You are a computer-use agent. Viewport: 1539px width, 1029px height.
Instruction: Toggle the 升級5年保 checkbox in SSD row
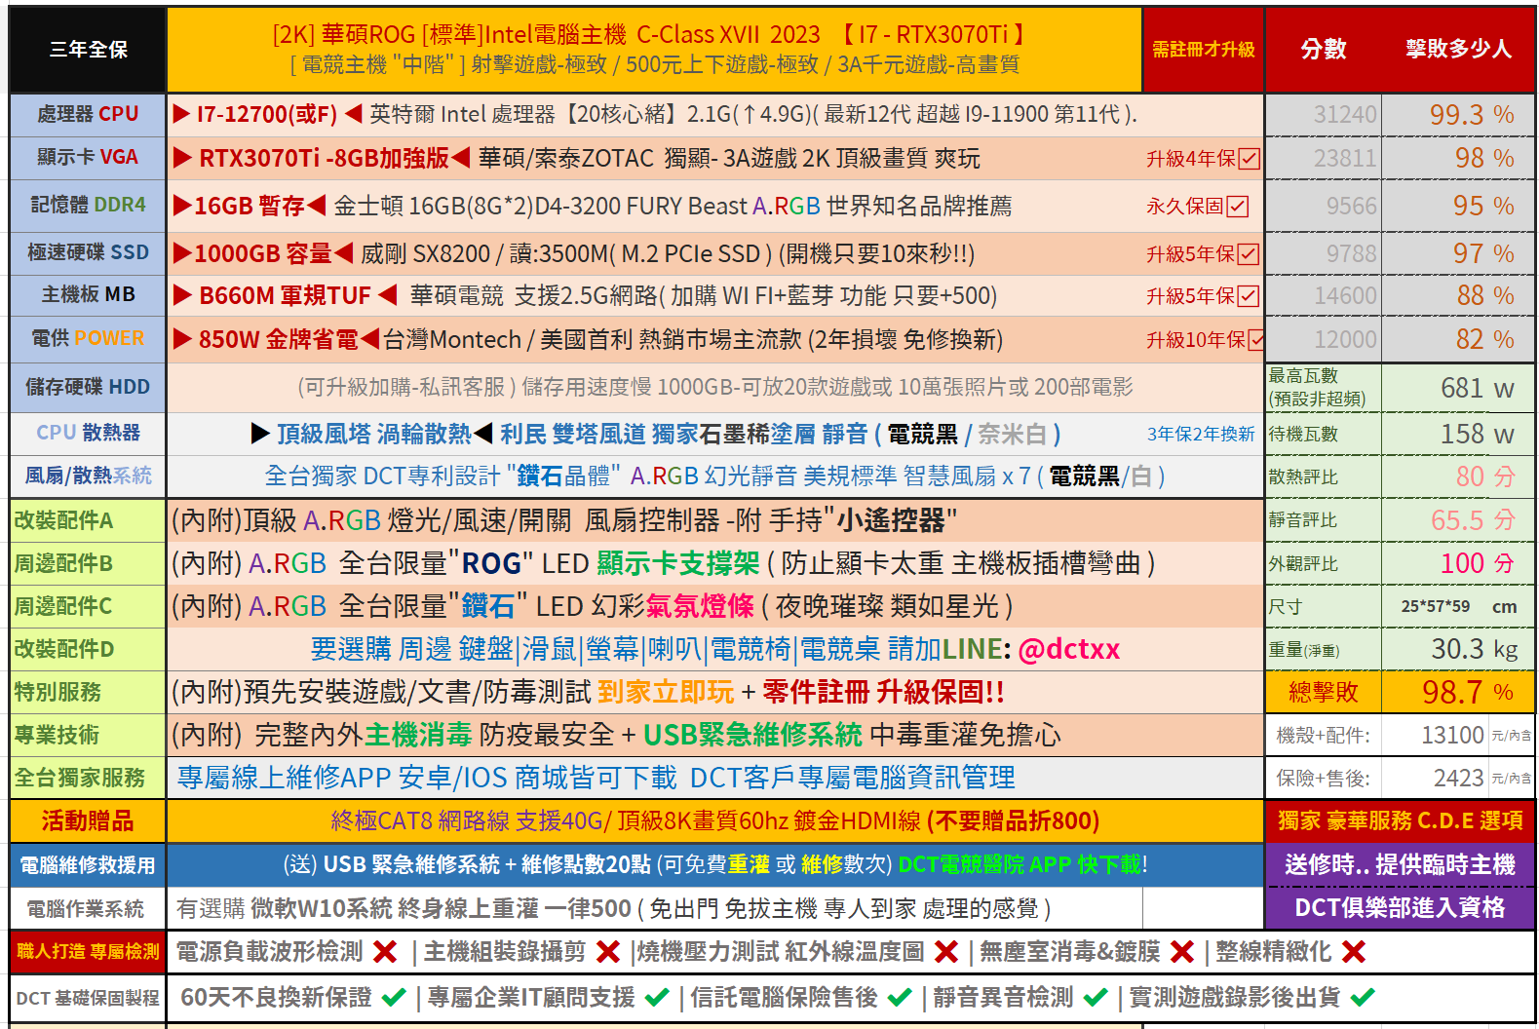tap(1248, 254)
